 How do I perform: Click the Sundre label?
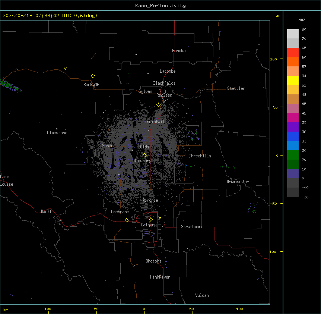click(109, 146)
